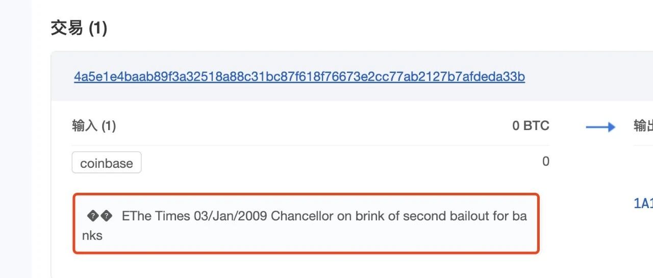653x278 pixels.
Task: Click the wrapped "nks" text on second line
Action: click(92, 236)
